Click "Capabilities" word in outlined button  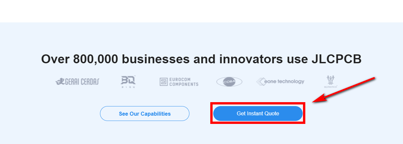[x=156, y=114]
